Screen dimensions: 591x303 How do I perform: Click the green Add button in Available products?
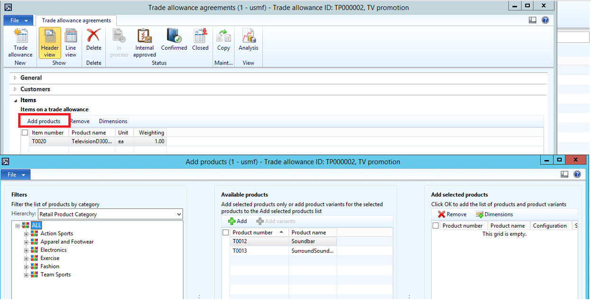pyautogui.click(x=238, y=221)
